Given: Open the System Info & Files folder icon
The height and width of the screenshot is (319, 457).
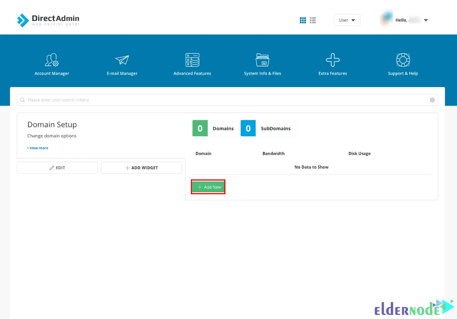Looking at the screenshot, I should point(262,60).
